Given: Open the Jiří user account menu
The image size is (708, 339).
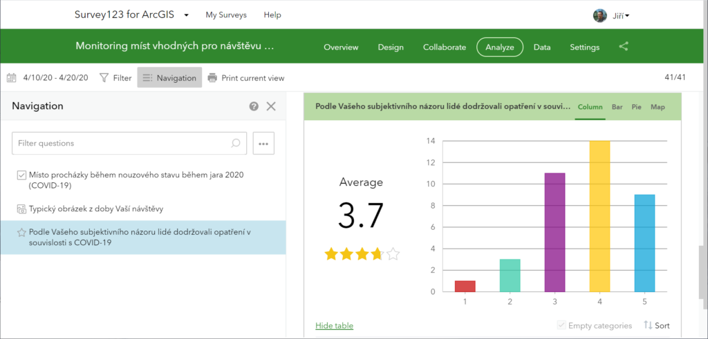Looking at the screenshot, I should pos(611,15).
